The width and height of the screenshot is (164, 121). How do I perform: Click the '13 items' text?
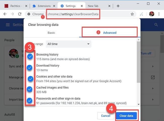pyautogui.click(x=42, y=70)
